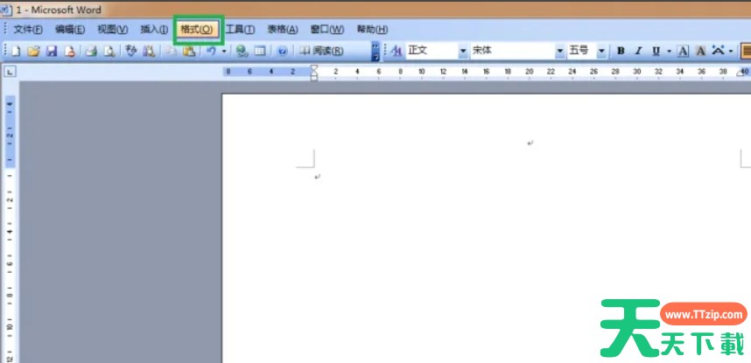Viewport: 751px width, 363px height.
Task: Expand the font size dropdown showing 五号
Action: [601, 51]
